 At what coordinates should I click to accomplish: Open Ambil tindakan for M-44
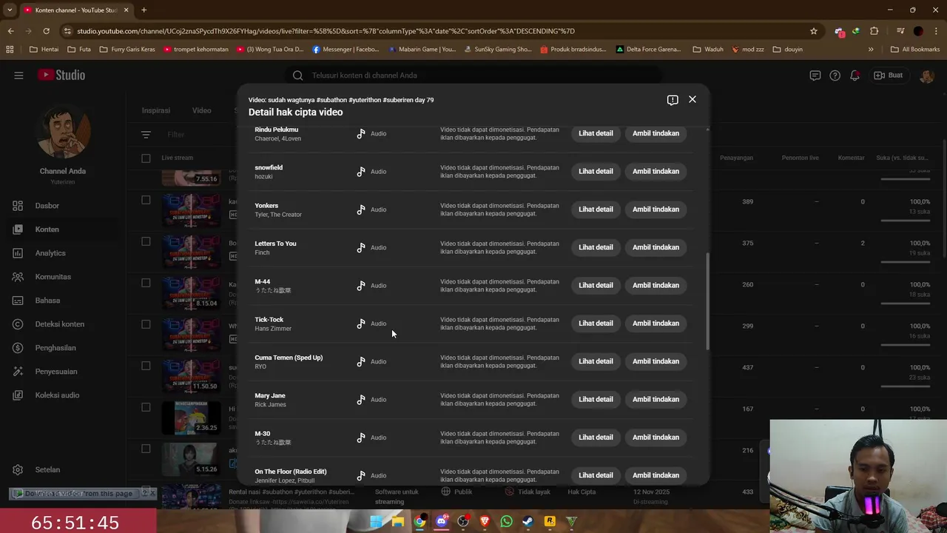pos(656,285)
